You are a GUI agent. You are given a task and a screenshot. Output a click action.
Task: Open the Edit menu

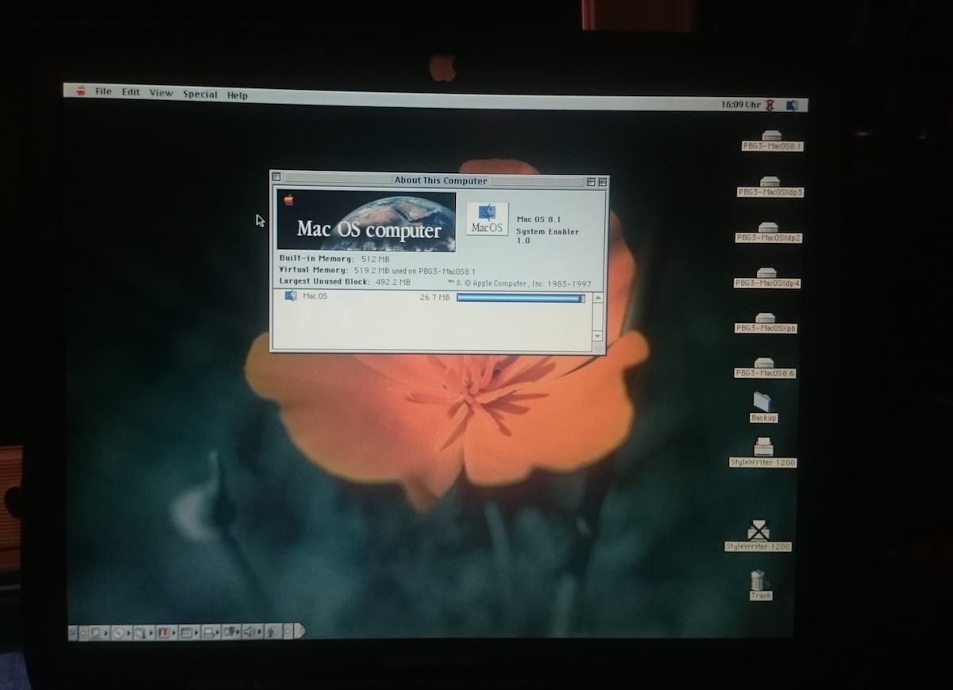[130, 92]
